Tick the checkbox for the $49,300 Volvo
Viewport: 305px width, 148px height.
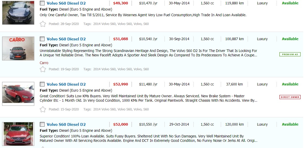click(42, 3)
